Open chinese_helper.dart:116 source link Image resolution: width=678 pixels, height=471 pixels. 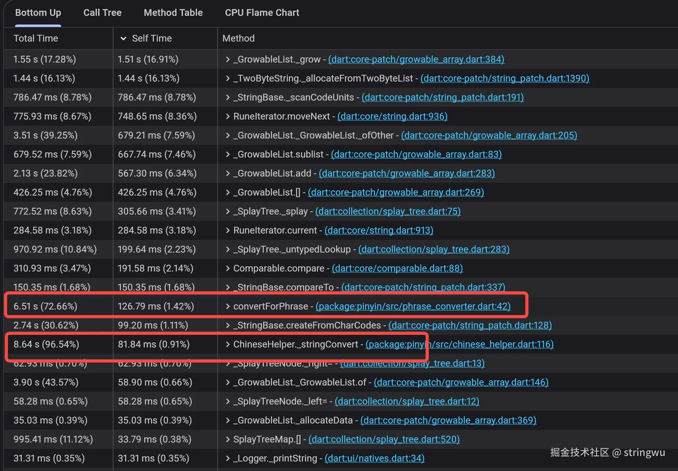click(x=460, y=344)
